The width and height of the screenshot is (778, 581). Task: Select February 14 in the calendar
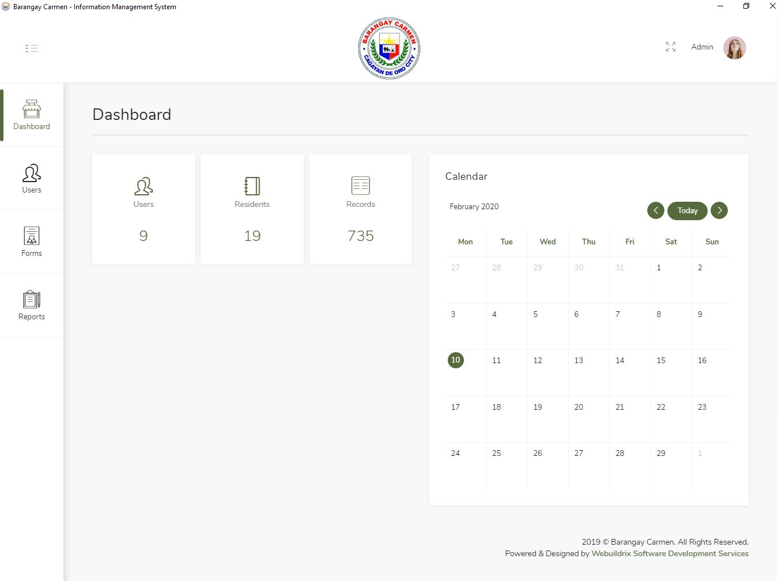click(620, 361)
